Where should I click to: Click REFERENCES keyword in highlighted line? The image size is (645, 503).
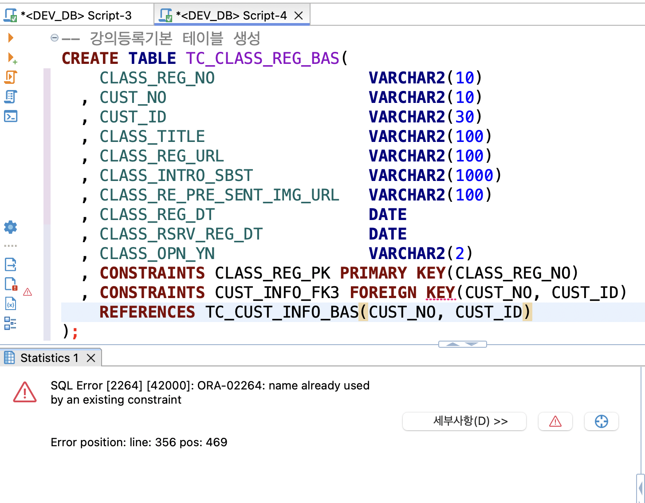click(147, 312)
